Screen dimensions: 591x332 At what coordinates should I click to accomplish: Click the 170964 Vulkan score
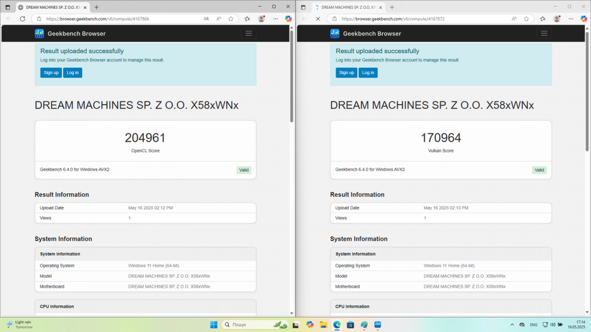(441, 138)
